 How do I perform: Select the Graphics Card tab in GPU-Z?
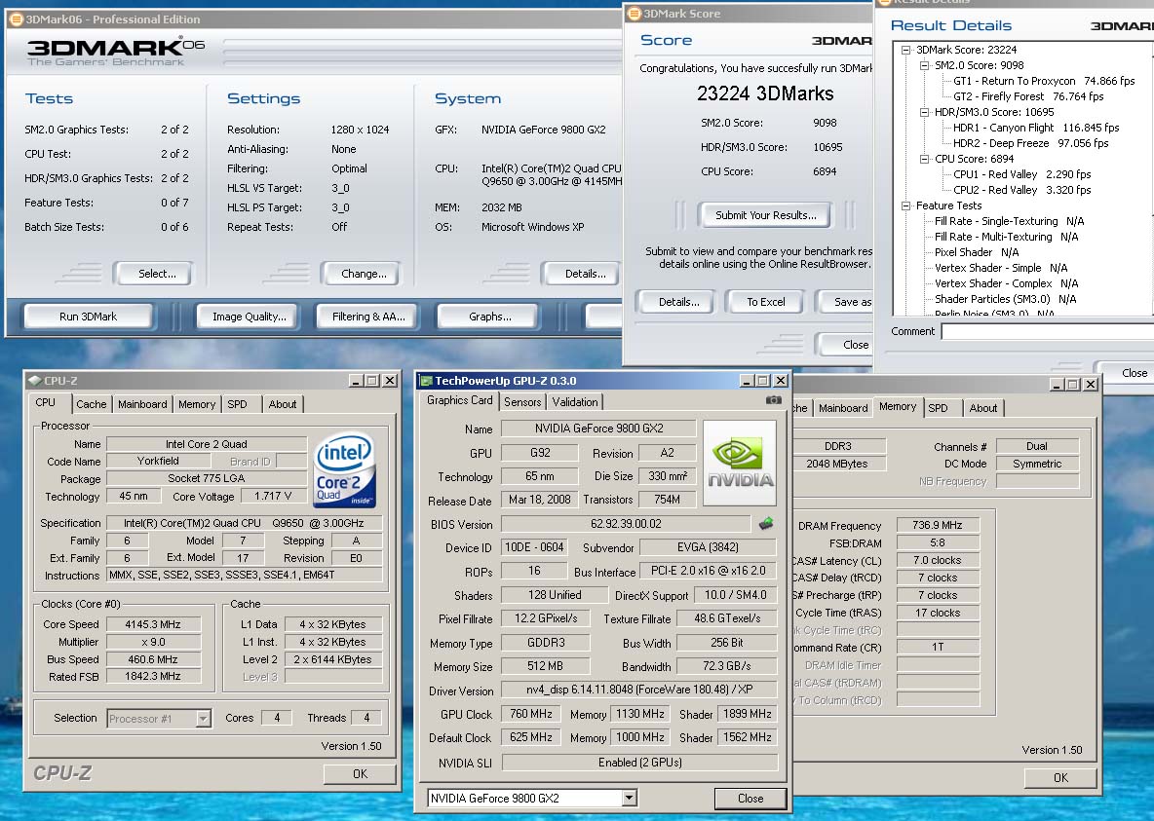coord(459,400)
